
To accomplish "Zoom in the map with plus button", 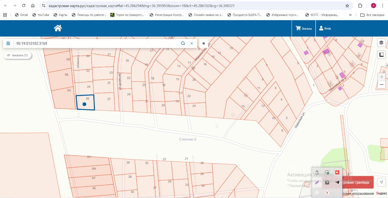I will click(382, 77).
